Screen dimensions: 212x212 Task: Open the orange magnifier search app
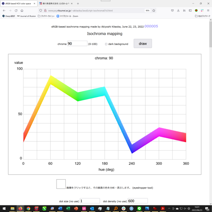point(116,208)
